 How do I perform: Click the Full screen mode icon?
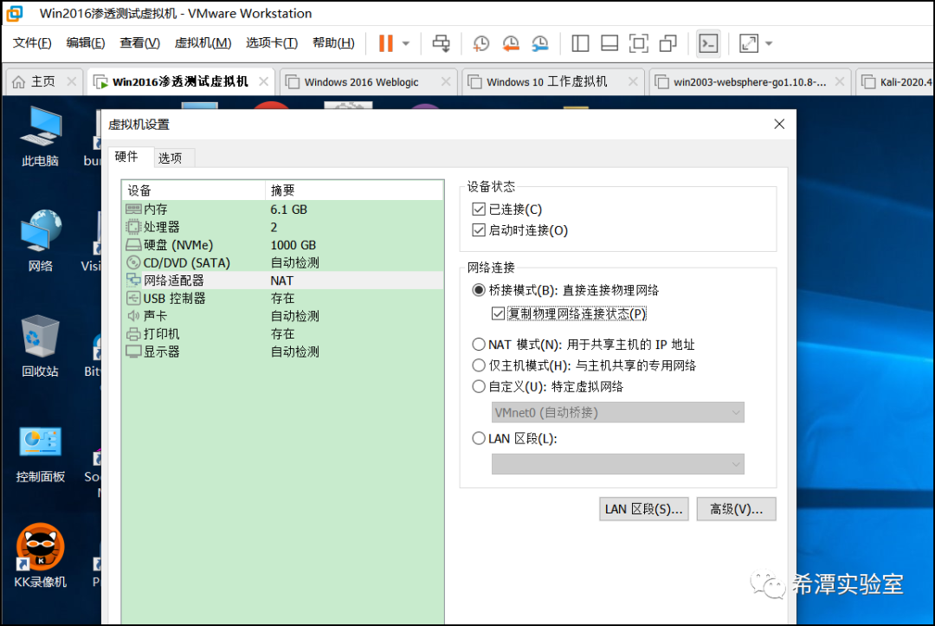coord(639,43)
